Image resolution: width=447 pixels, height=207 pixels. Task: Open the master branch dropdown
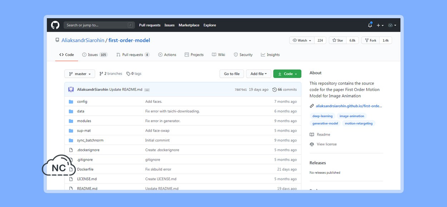click(80, 74)
